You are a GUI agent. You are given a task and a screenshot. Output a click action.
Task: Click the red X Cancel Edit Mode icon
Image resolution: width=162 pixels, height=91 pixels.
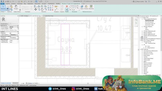click(67, 6)
